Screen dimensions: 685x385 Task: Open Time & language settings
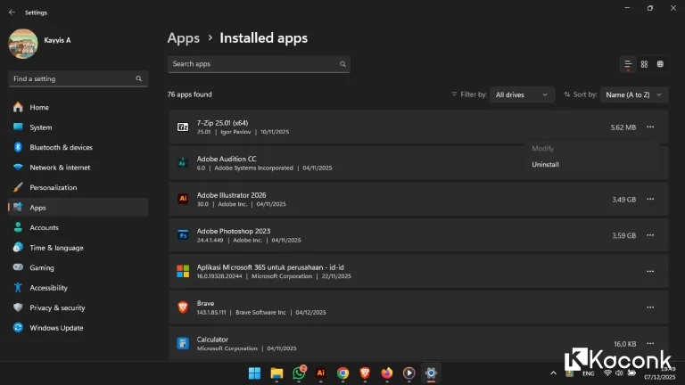tap(78, 248)
